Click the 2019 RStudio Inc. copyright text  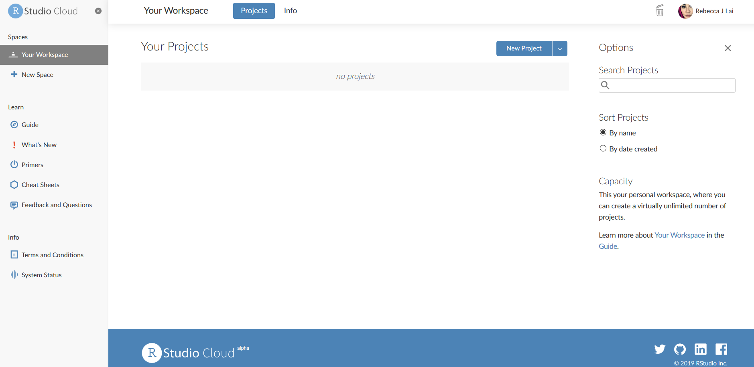701,363
